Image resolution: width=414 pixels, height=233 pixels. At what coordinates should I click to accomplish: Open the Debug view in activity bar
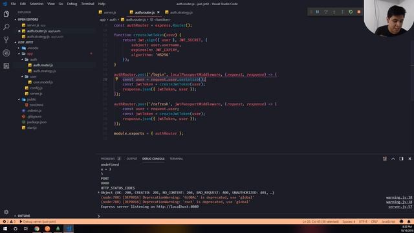(x=6, y=53)
